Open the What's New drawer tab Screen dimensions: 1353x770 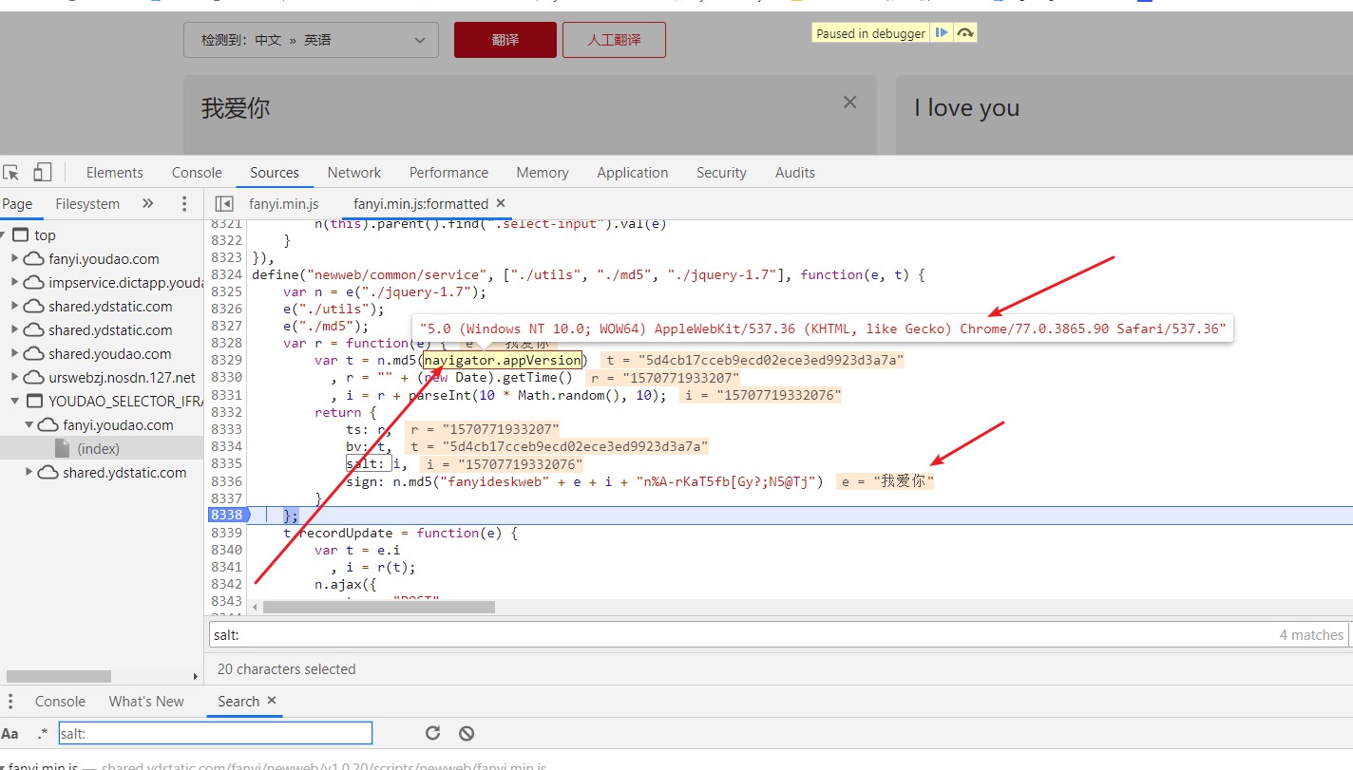click(146, 702)
